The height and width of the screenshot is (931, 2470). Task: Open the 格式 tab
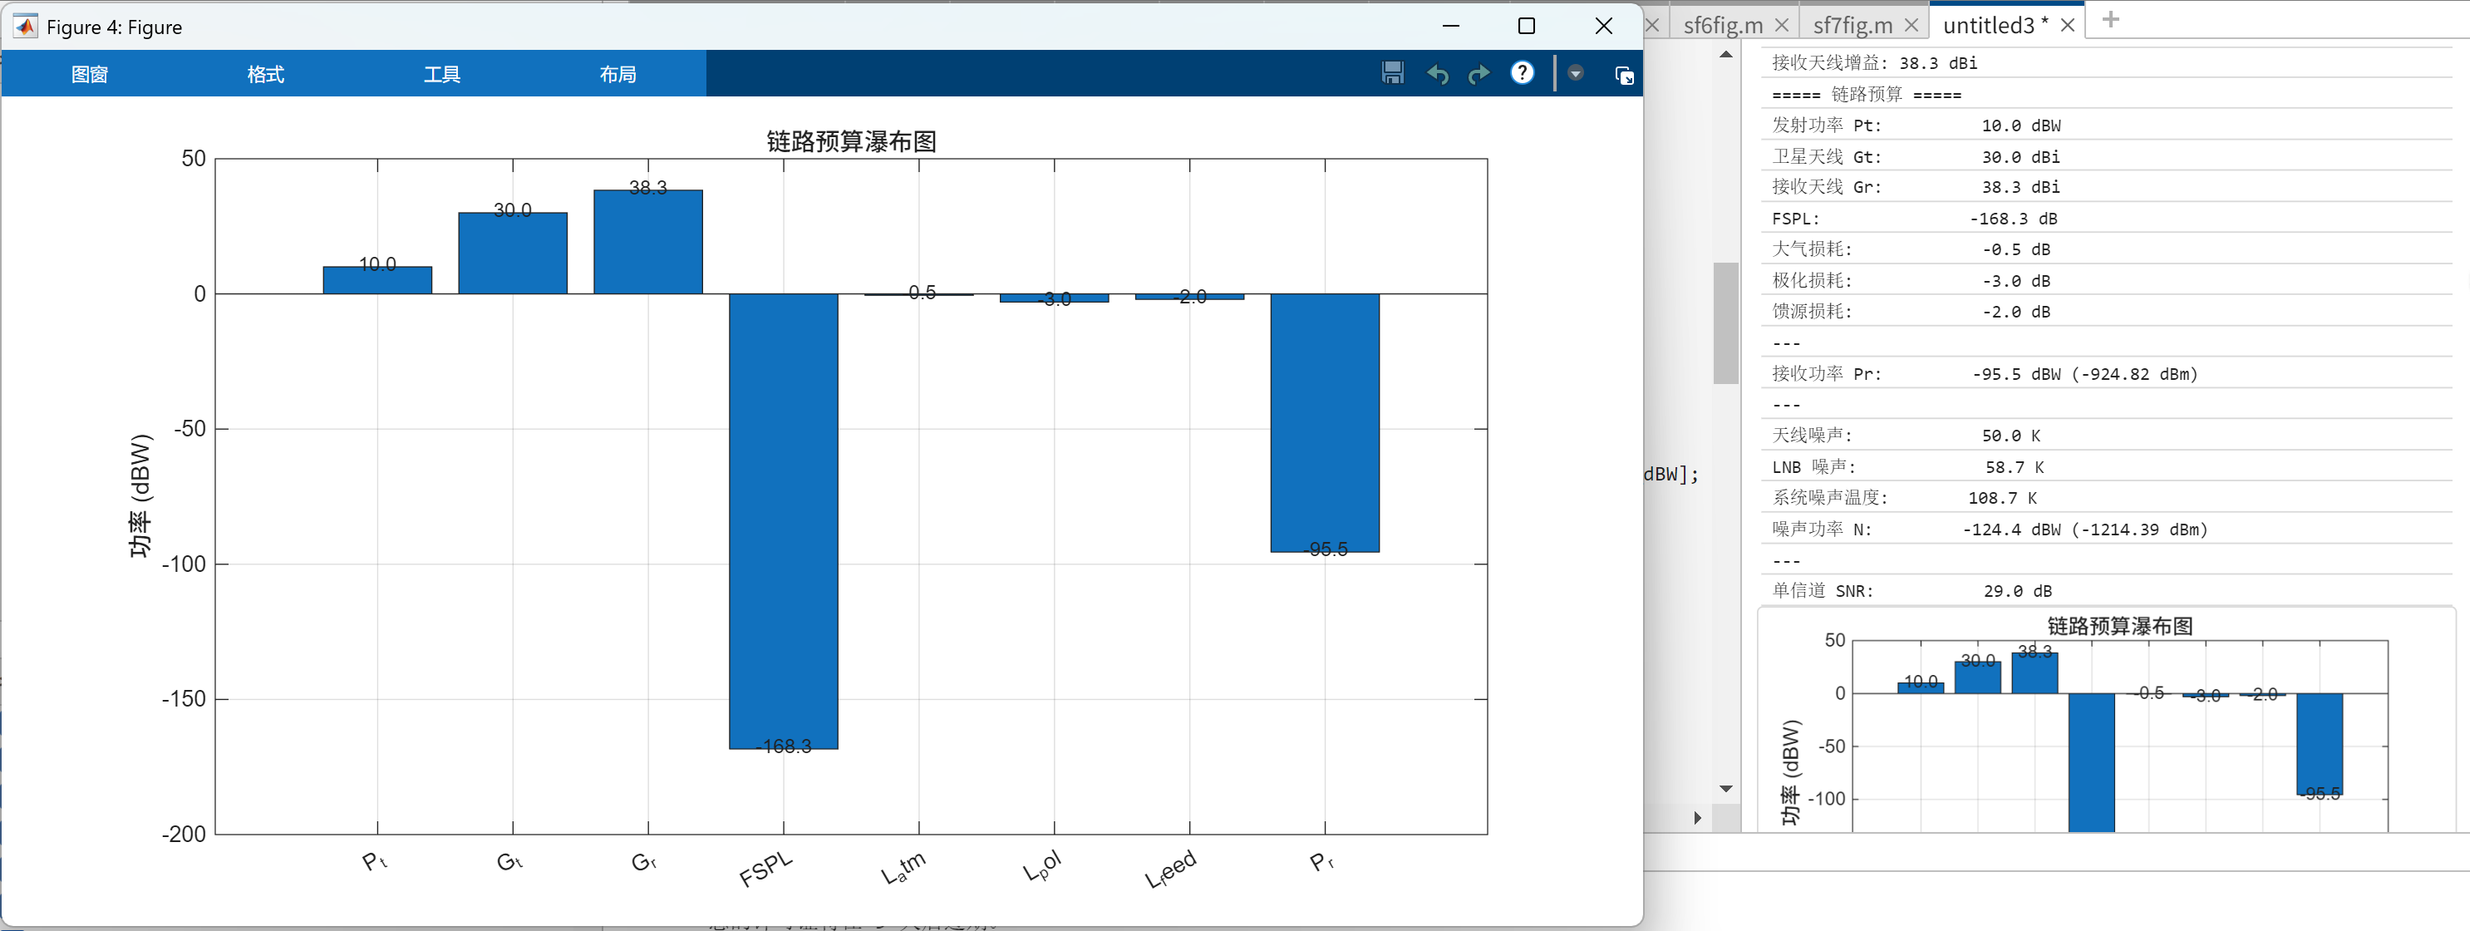[266, 74]
